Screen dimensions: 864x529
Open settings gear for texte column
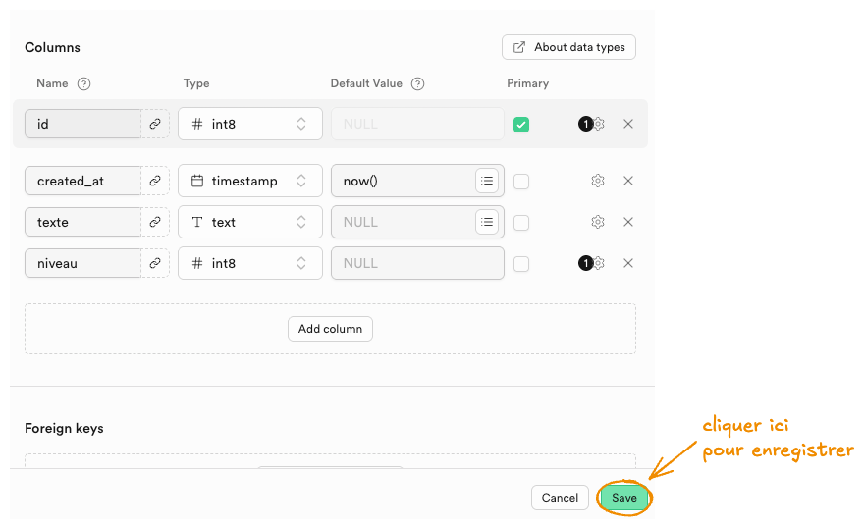[597, 222]
